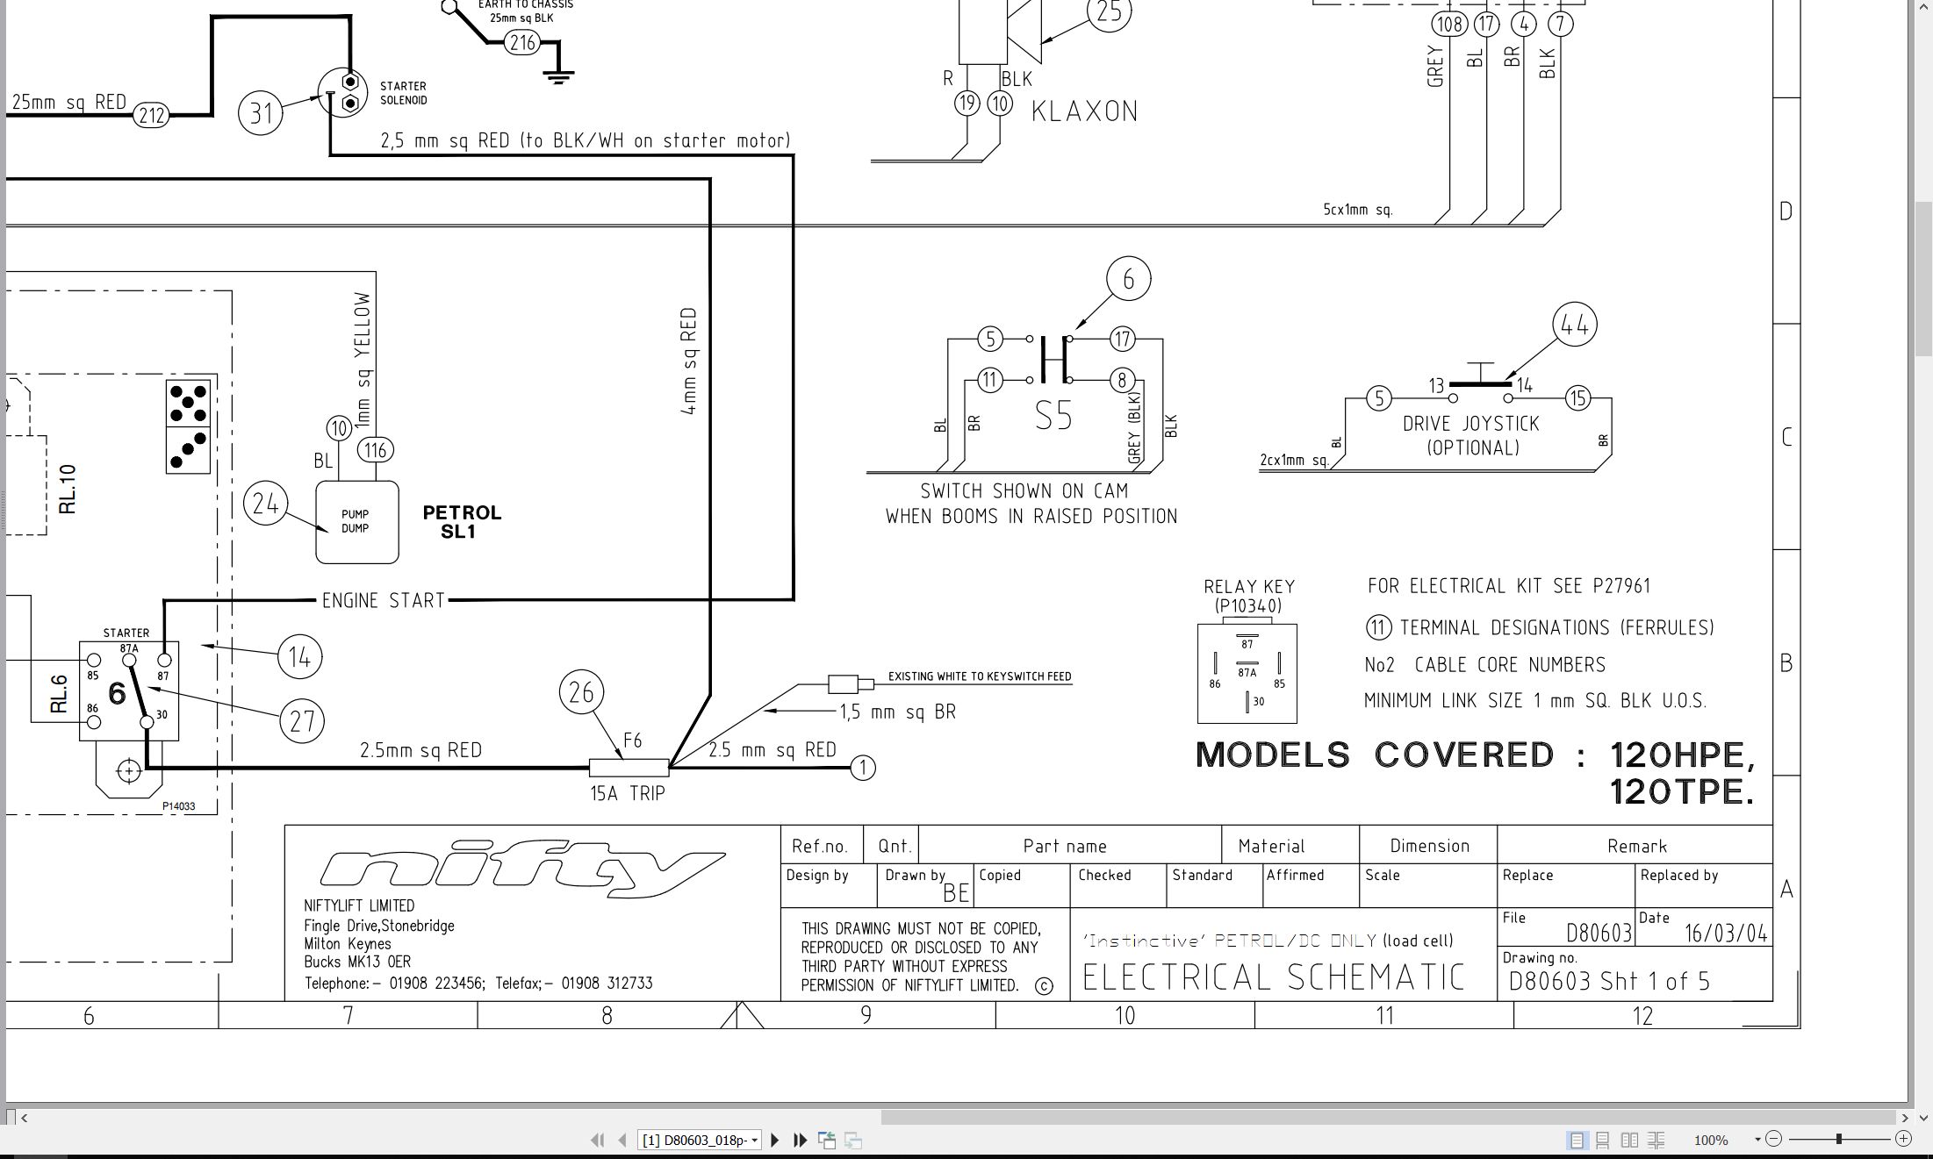Jump to the last page
This screenshot has height=1159, width=1933.
800,1140
